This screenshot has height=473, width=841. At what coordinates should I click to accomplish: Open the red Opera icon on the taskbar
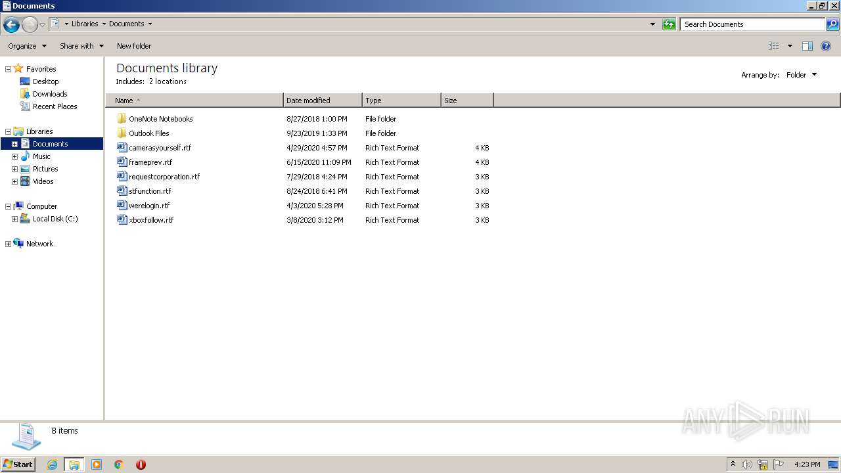tap(141, 464)
